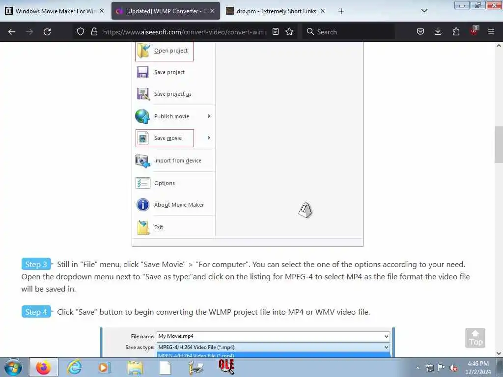This screenshot has width=503, height=377.
Task: Click the scrollbar up arrow
Action: coord(499,46)
